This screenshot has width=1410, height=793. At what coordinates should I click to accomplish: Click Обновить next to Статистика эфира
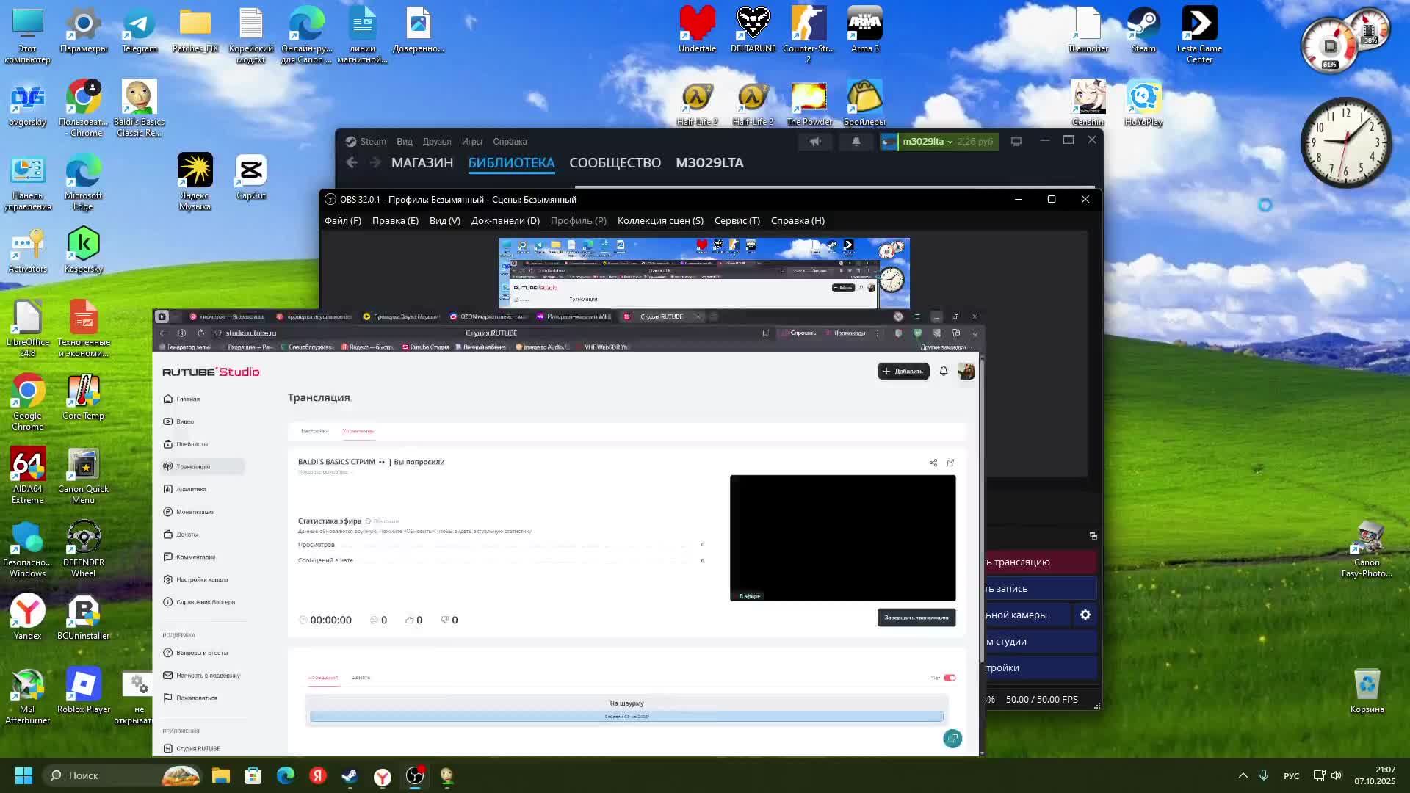tap(383, 521)
